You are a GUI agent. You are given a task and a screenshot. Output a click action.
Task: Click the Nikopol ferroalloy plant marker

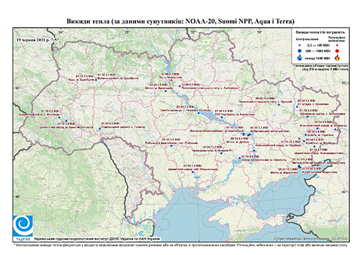pos(240,158)
